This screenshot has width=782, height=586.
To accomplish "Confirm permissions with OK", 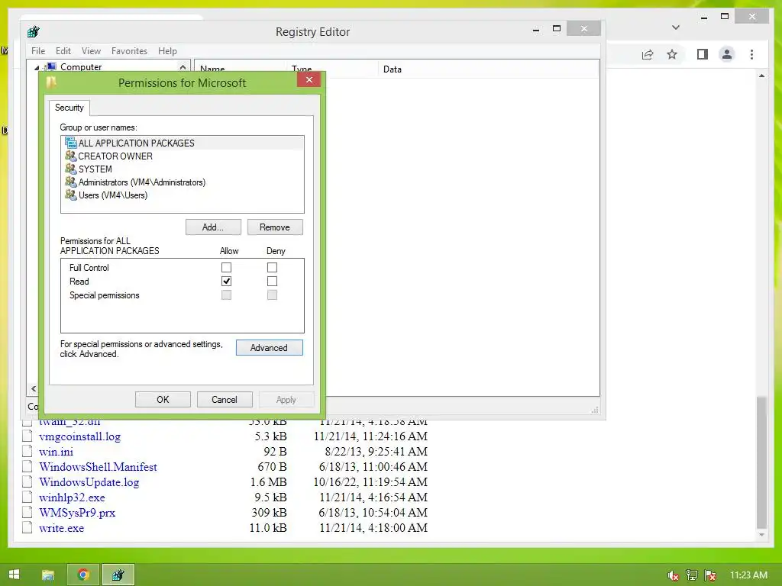I will coord(163,399).
